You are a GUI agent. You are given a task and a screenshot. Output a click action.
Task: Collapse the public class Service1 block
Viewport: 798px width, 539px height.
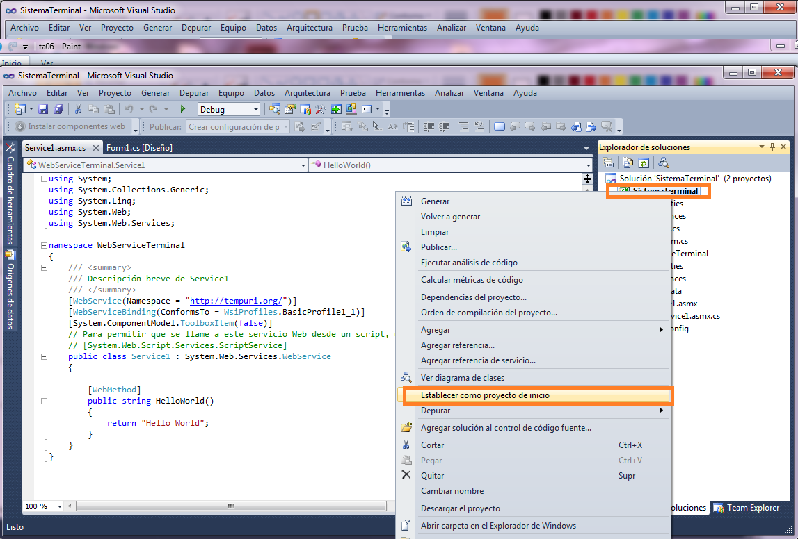tap(45, 356)
